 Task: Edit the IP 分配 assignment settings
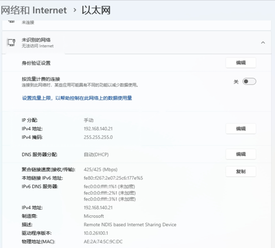click(x=241, y=129)
